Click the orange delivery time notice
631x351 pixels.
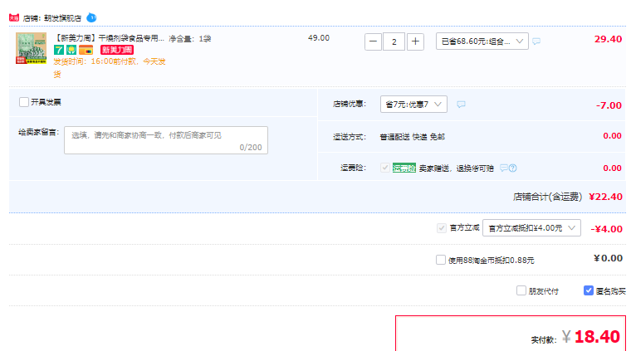click(110, 67)
